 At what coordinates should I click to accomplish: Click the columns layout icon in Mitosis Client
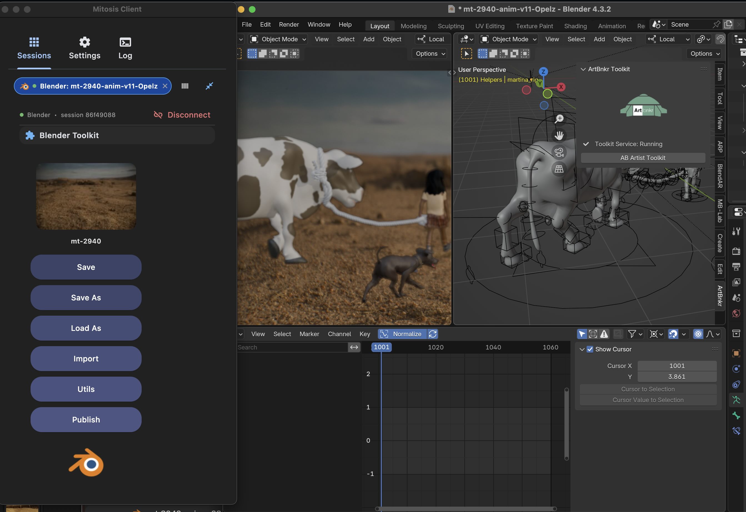pos(185,86)
